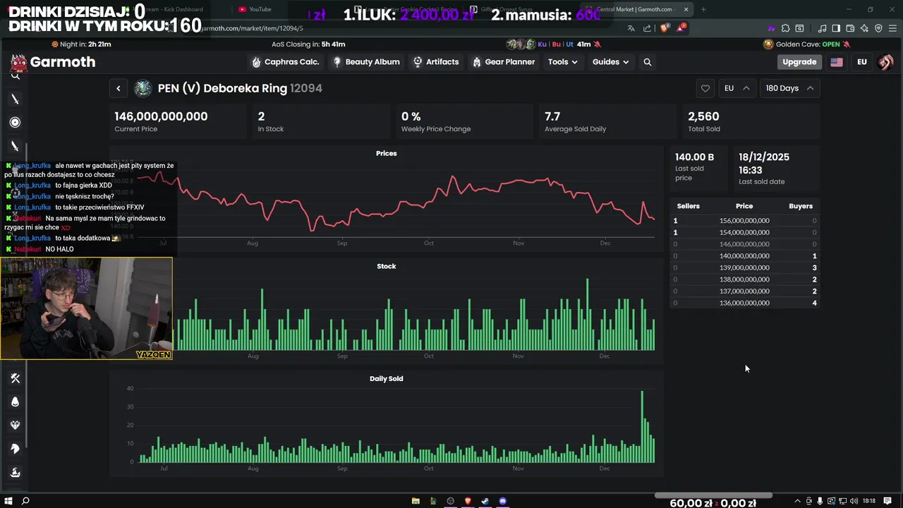
Task: Expand the EU region selector on item page
Action: 737,88
